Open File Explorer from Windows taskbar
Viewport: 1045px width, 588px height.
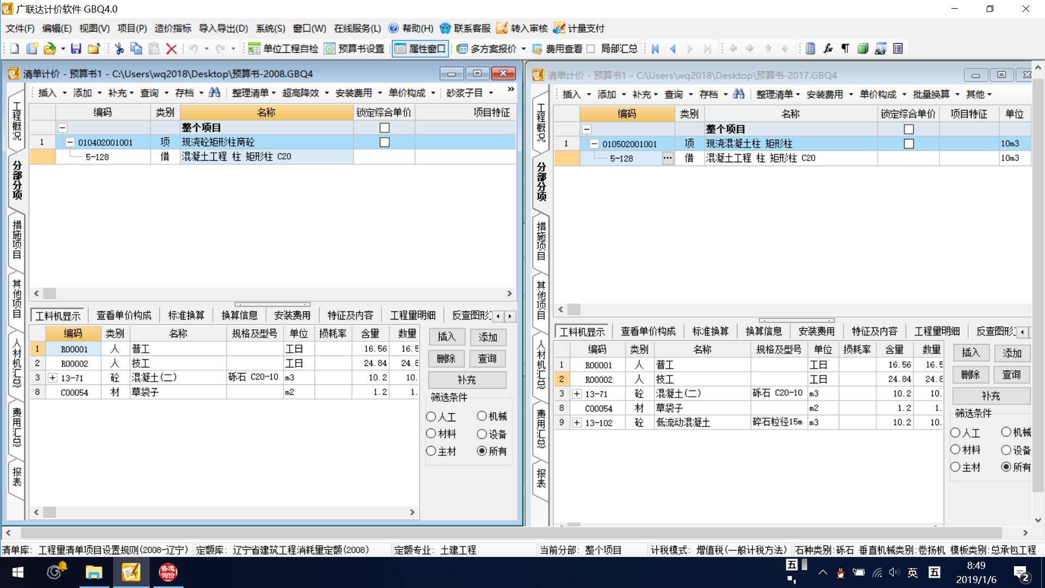tap(94, 572)
